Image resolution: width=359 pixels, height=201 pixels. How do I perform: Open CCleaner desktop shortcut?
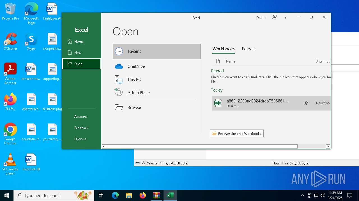[10, 42]
